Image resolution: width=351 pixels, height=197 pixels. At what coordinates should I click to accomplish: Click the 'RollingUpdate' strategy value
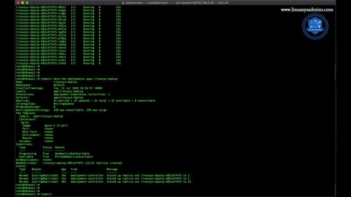point(64,104)
